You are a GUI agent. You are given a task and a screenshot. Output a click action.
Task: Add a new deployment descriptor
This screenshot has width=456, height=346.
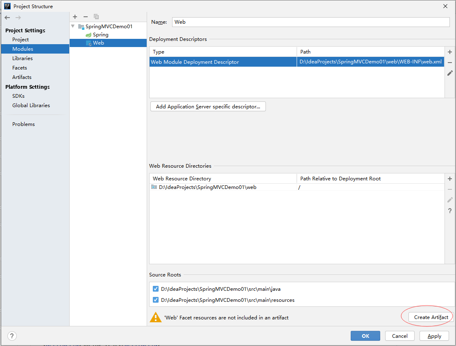450,52
